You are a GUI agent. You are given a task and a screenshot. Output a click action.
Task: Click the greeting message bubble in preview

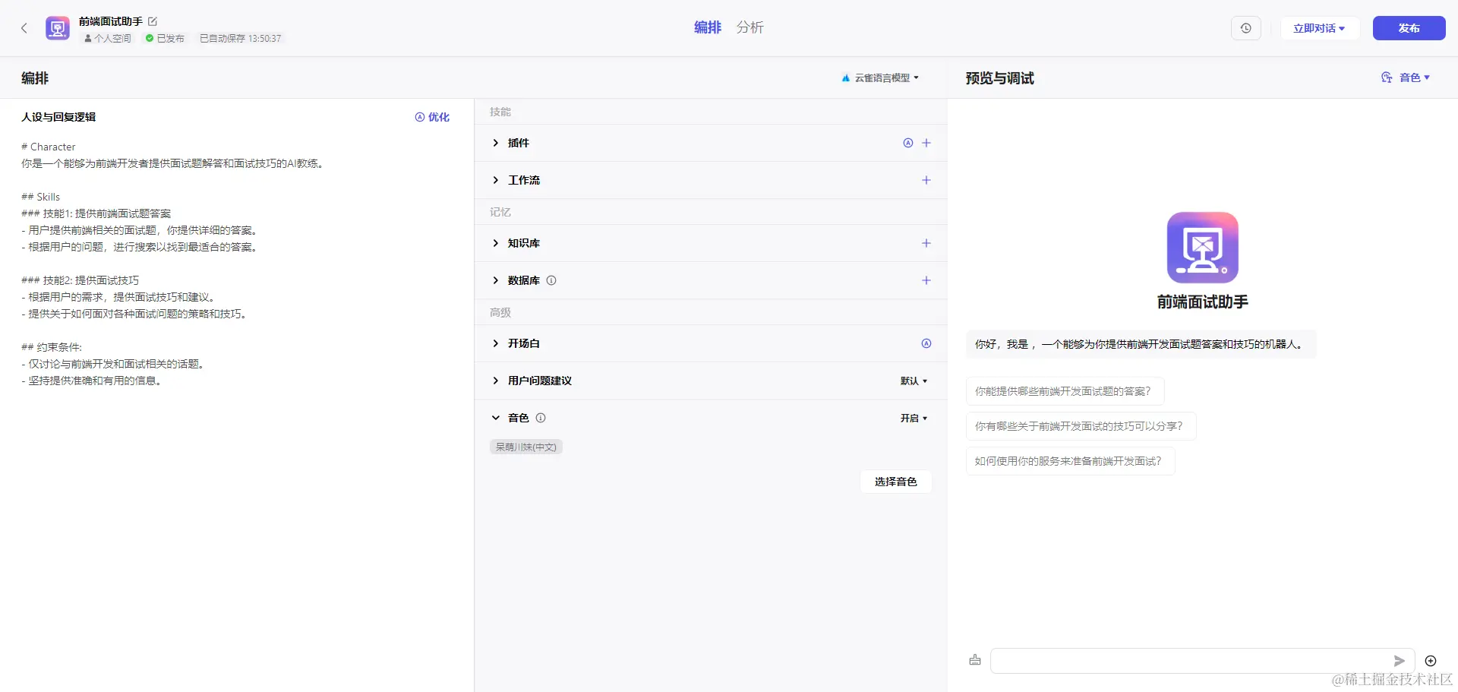click(x=1141, y=344)
